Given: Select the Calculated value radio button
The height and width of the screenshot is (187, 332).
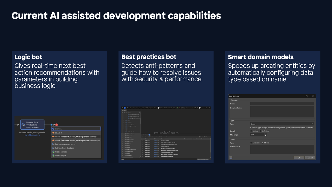Looking at the screenshot, I should click(251, 143).
